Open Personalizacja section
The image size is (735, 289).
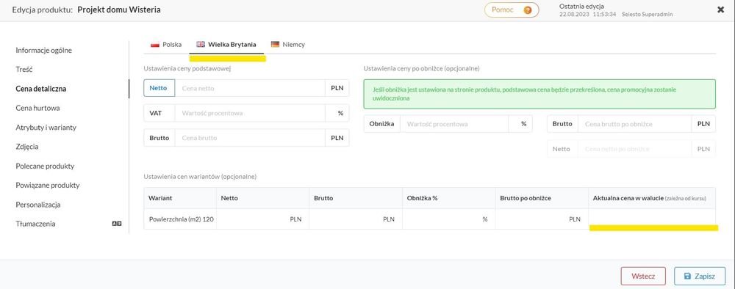coord(38,205)
